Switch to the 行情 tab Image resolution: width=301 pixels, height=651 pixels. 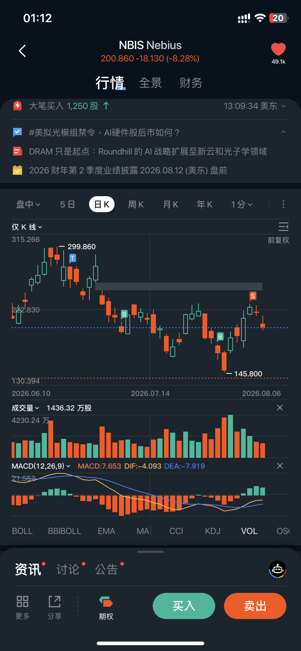[110, 83]
